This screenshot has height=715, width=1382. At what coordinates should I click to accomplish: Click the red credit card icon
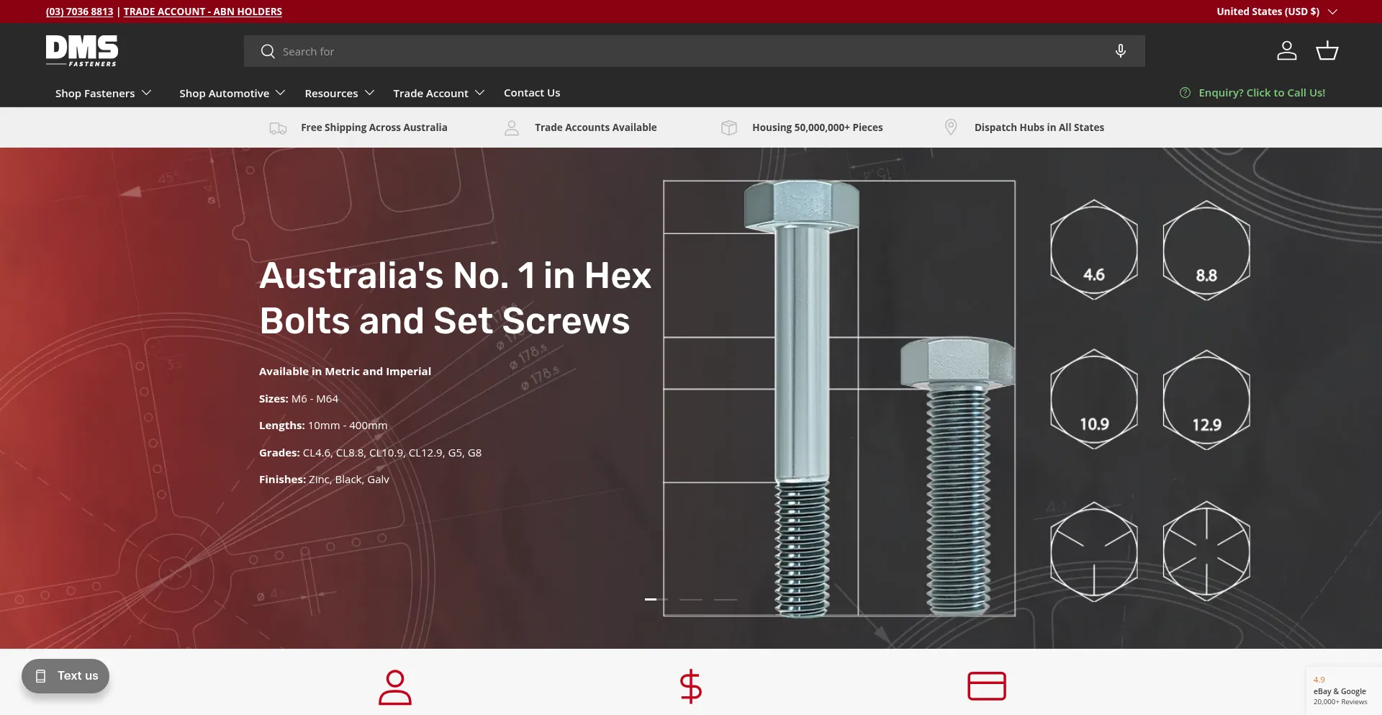pos(987,686)
